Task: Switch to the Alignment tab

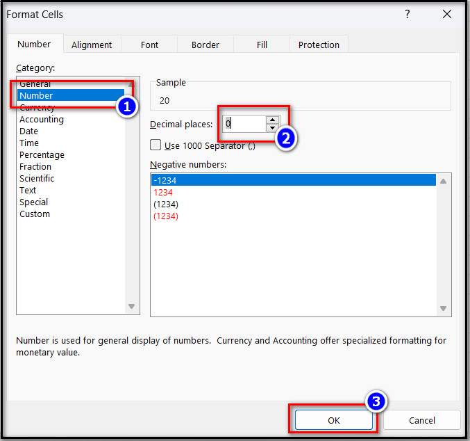Action: (x=91, y=45)
